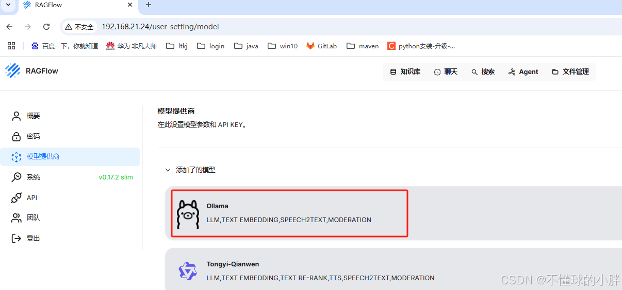
Task: Select 模型提供商 in the sidebar
Action: pyautogui.click(x=70, y=156)
